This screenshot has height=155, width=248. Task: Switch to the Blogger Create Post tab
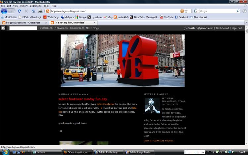[25, 23]
